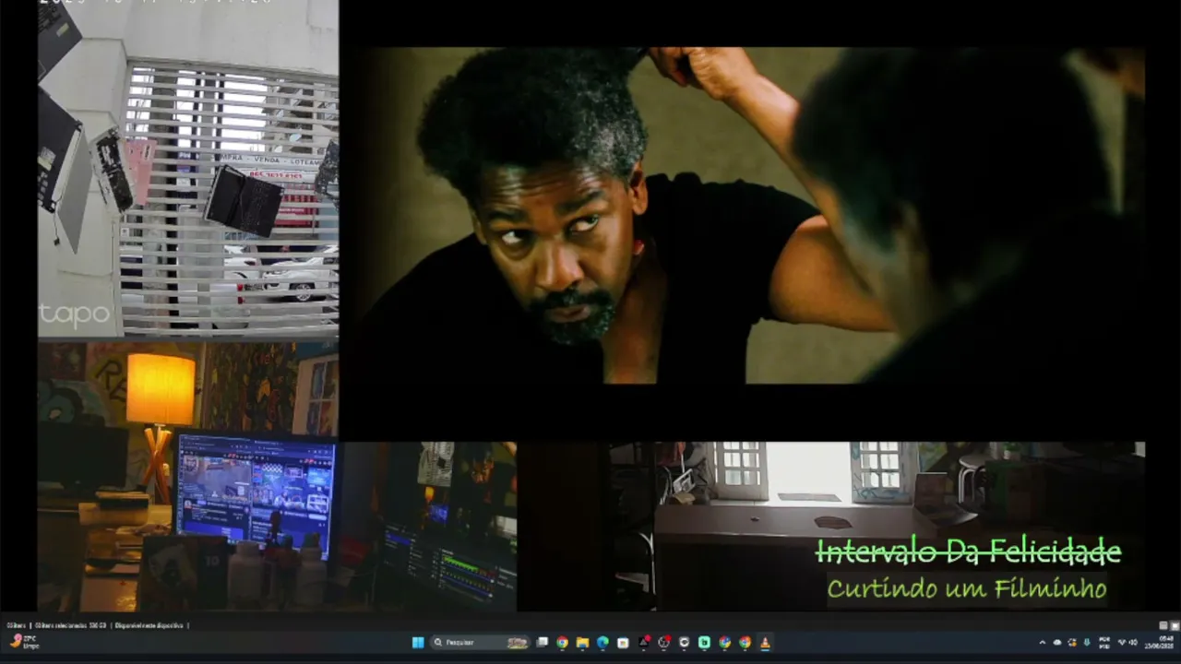The height and width of the screenshot is (664, 1181).
Task: Click the room window camera feed
Action: pyautogui.click(x=877, y=526)
